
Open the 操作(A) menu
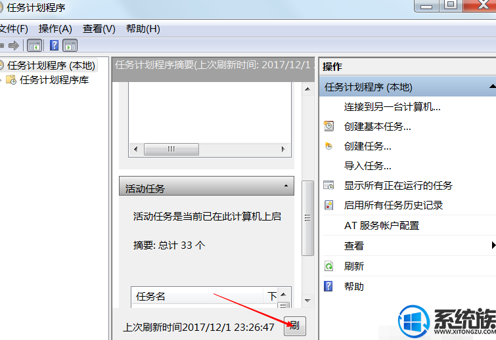(x=55, y=29)
